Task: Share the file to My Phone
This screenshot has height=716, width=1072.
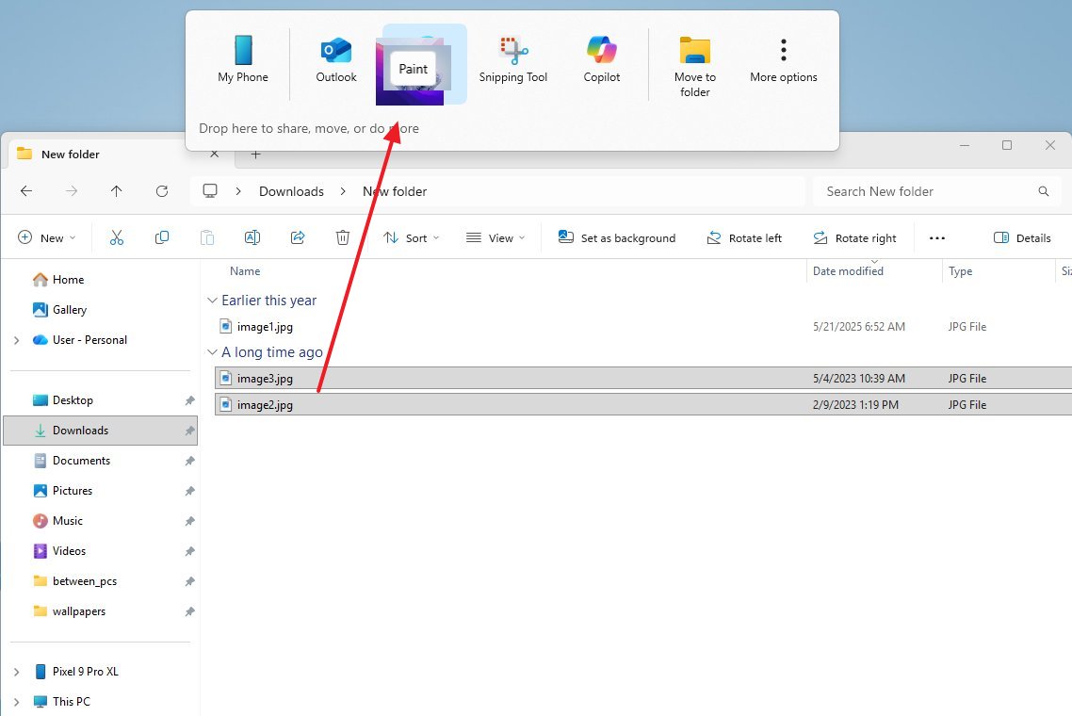Action: click(x=242, y=57)
